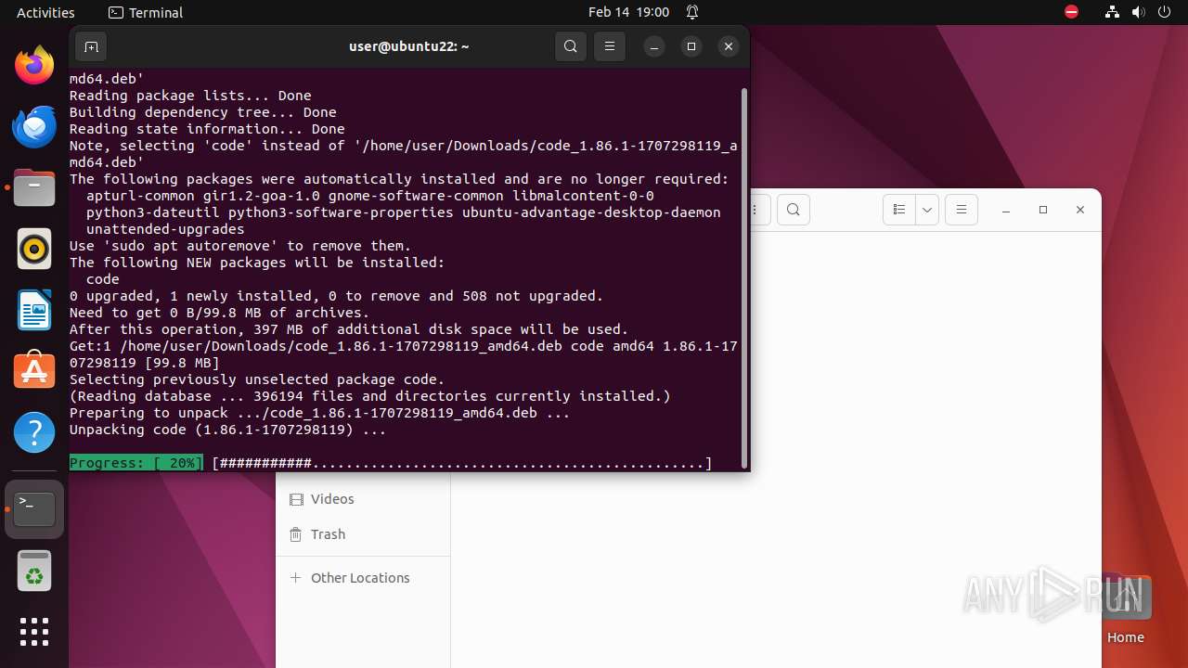Maximize the Files window
Image resolution: width=1188 pixels, height=668 pixels.
tap(1043, 211)
